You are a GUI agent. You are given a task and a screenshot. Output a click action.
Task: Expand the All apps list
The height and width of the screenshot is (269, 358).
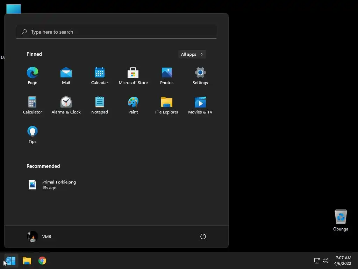point(192,54)
